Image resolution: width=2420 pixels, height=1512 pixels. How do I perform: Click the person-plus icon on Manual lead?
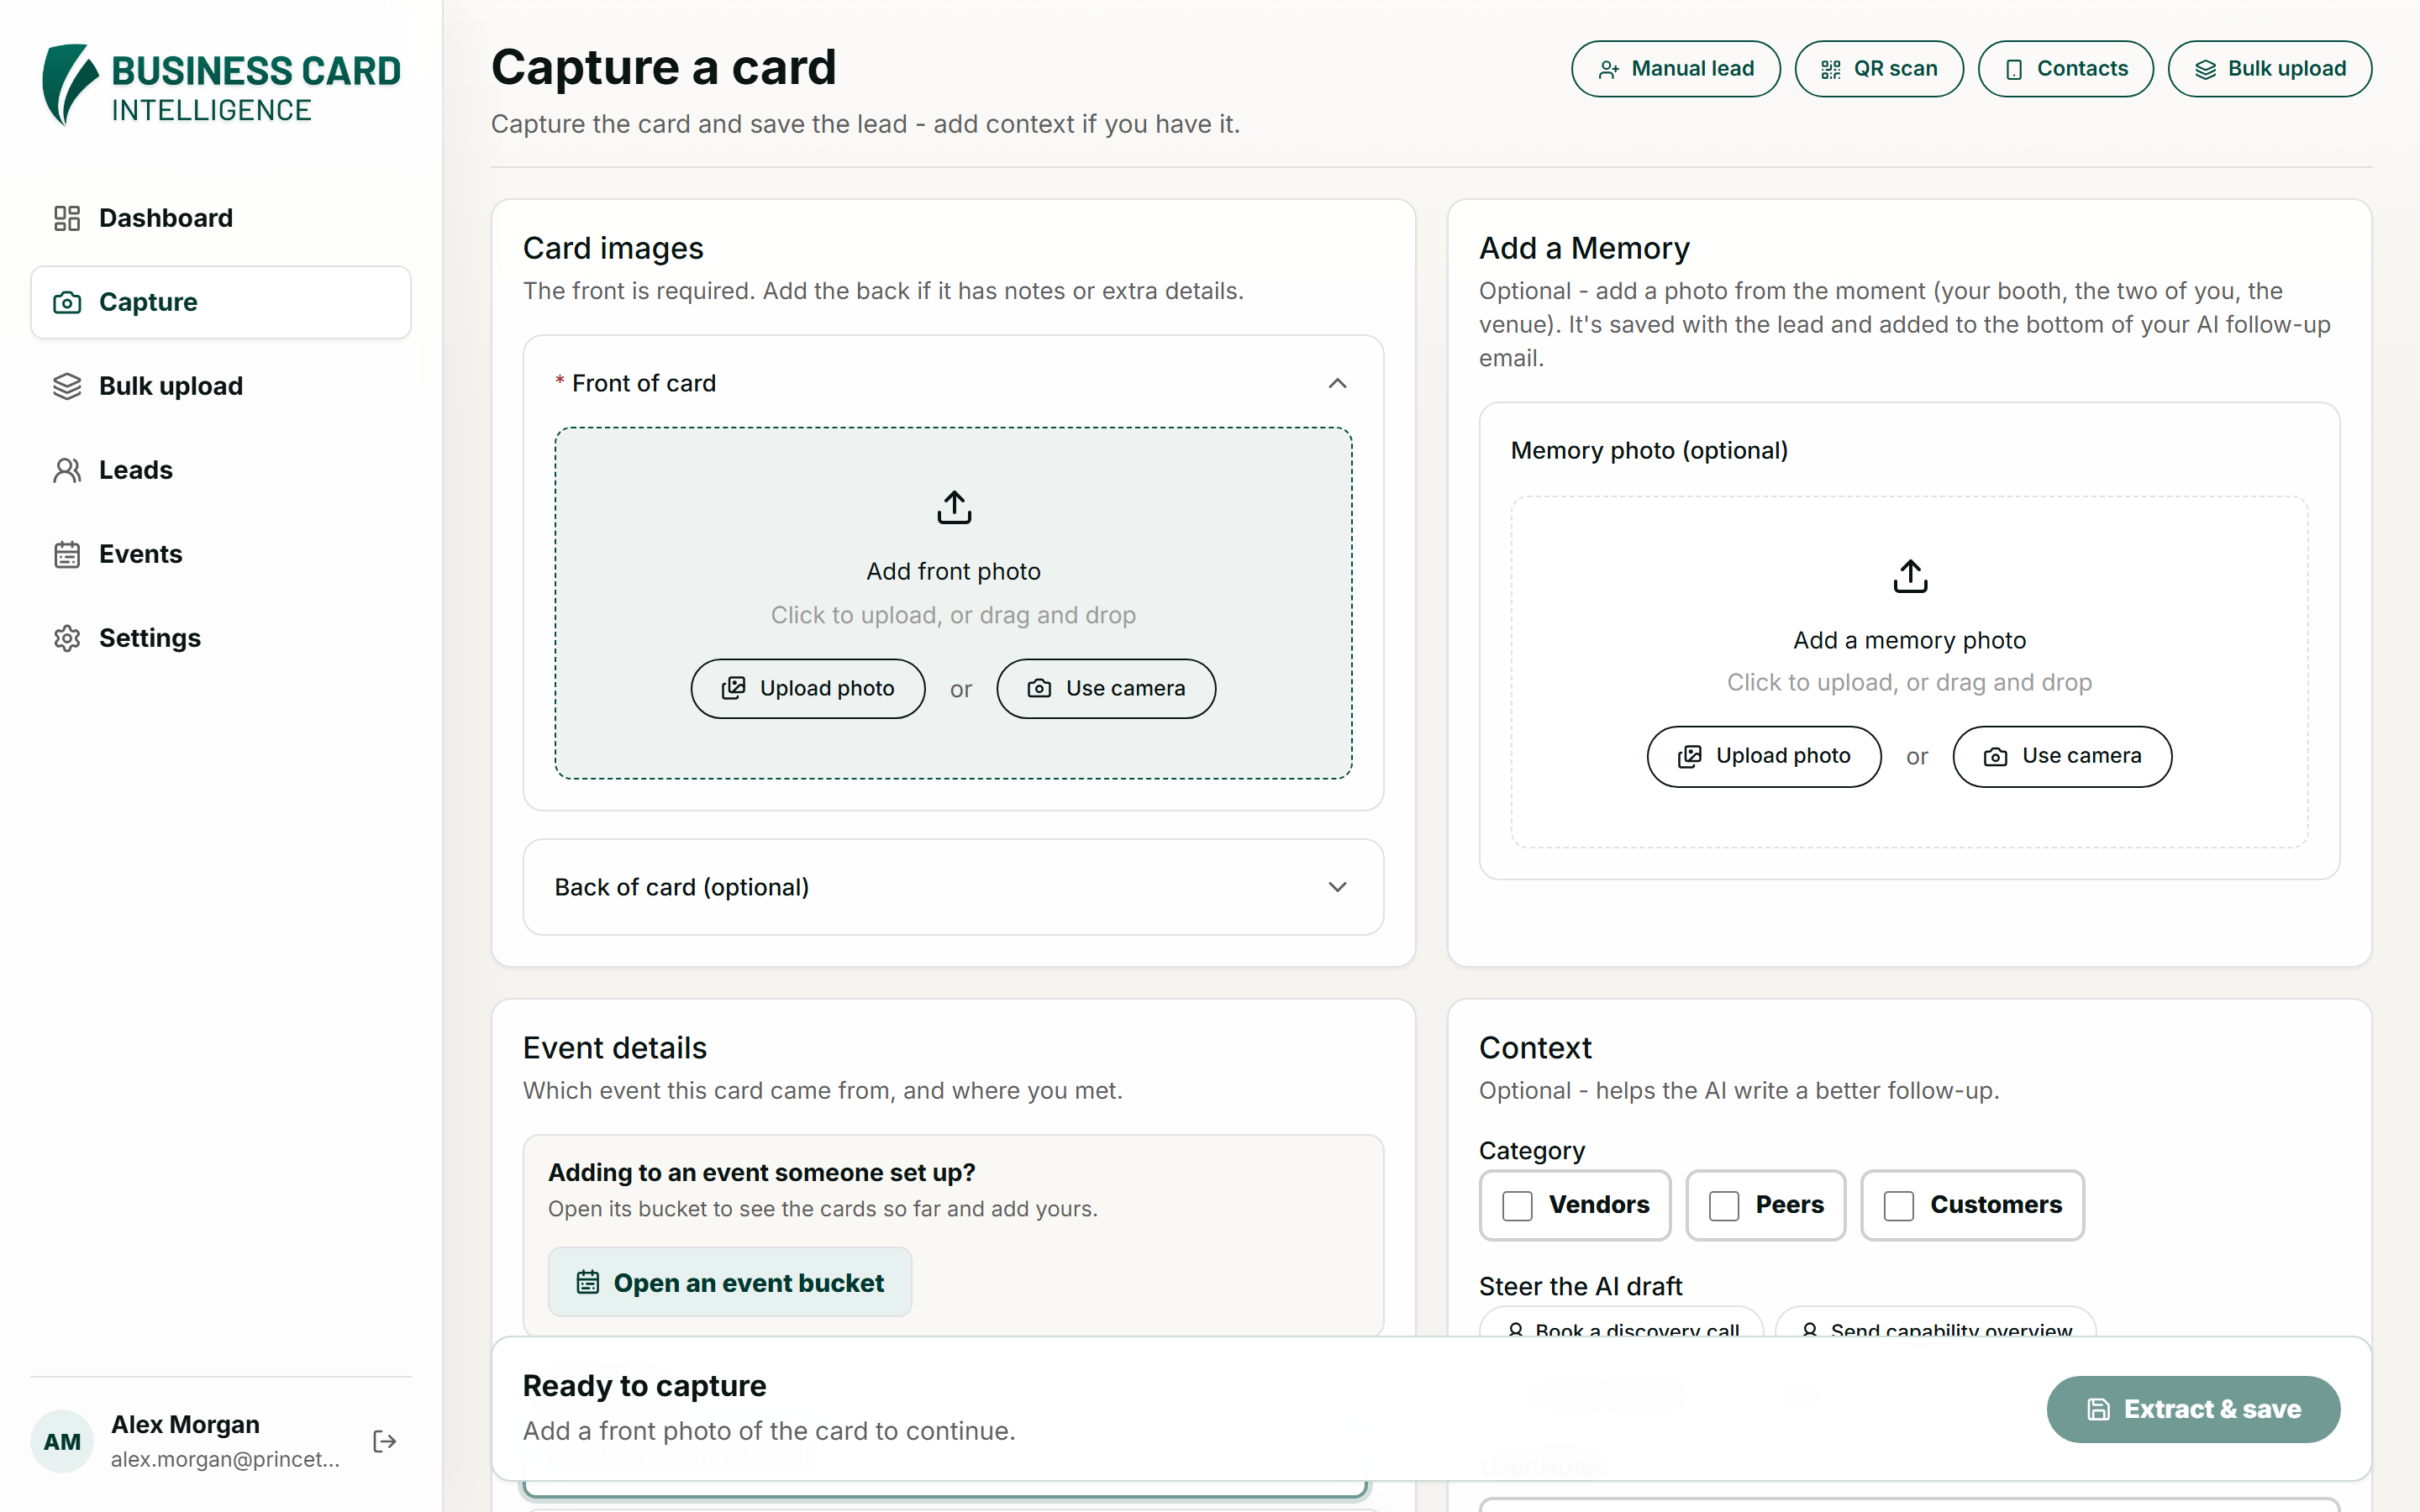pyautogui.click(x=1608, y=69)
